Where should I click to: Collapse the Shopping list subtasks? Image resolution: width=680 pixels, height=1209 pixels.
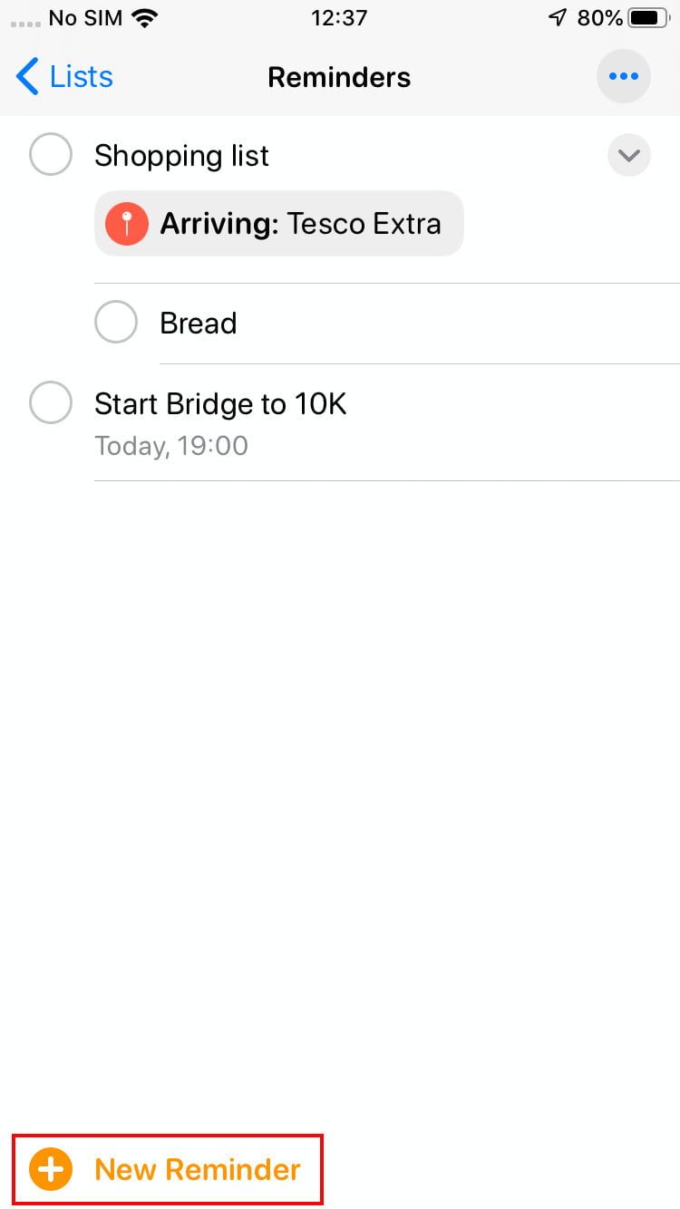[x=628, y=156]
